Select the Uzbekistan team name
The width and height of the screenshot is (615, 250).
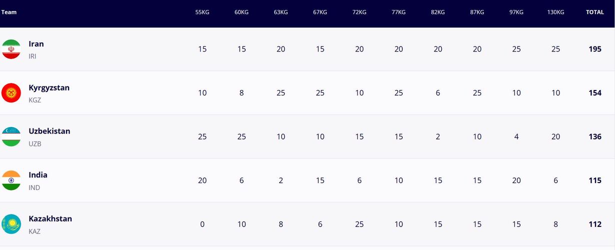coord(49,131)
